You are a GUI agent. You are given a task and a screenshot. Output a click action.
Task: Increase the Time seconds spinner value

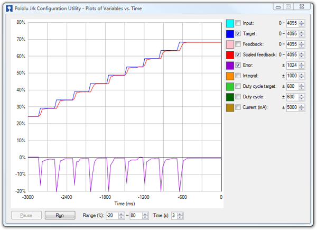(181, 214)
